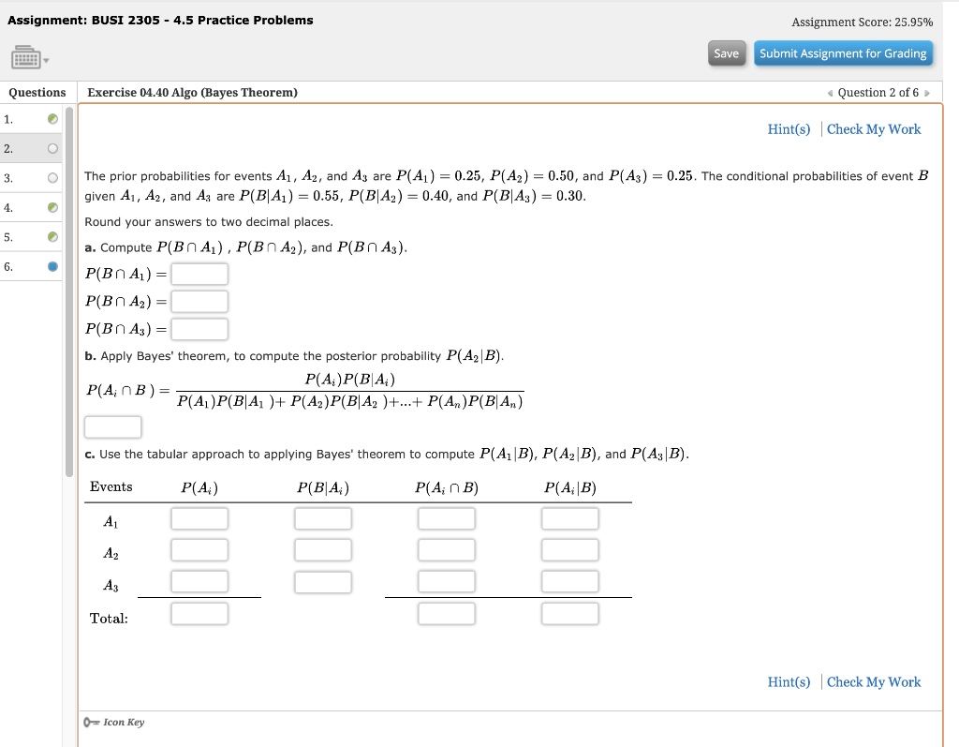Select the empty status circle for question 3

click(52, 178)
